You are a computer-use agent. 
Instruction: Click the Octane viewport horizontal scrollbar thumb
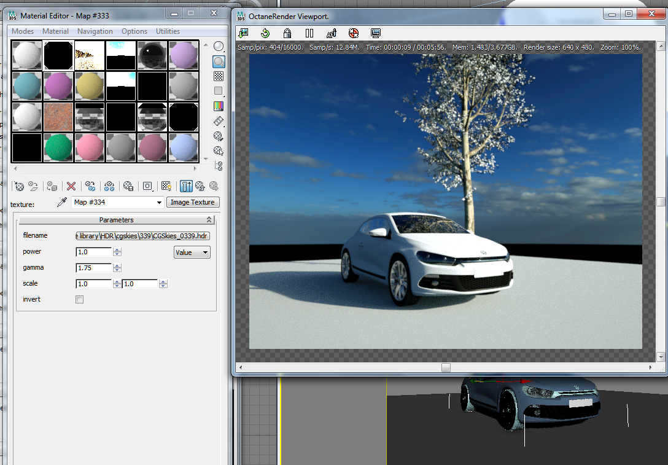446,367
